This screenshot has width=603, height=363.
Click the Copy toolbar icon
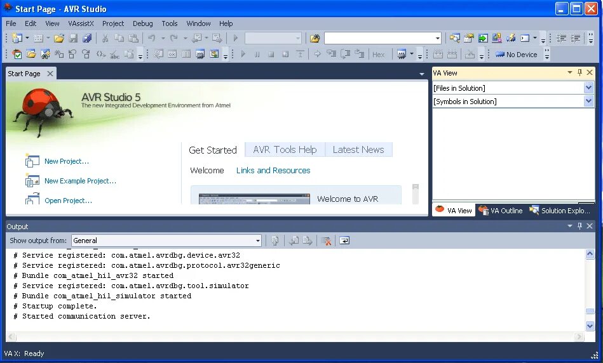pos(119,38)
